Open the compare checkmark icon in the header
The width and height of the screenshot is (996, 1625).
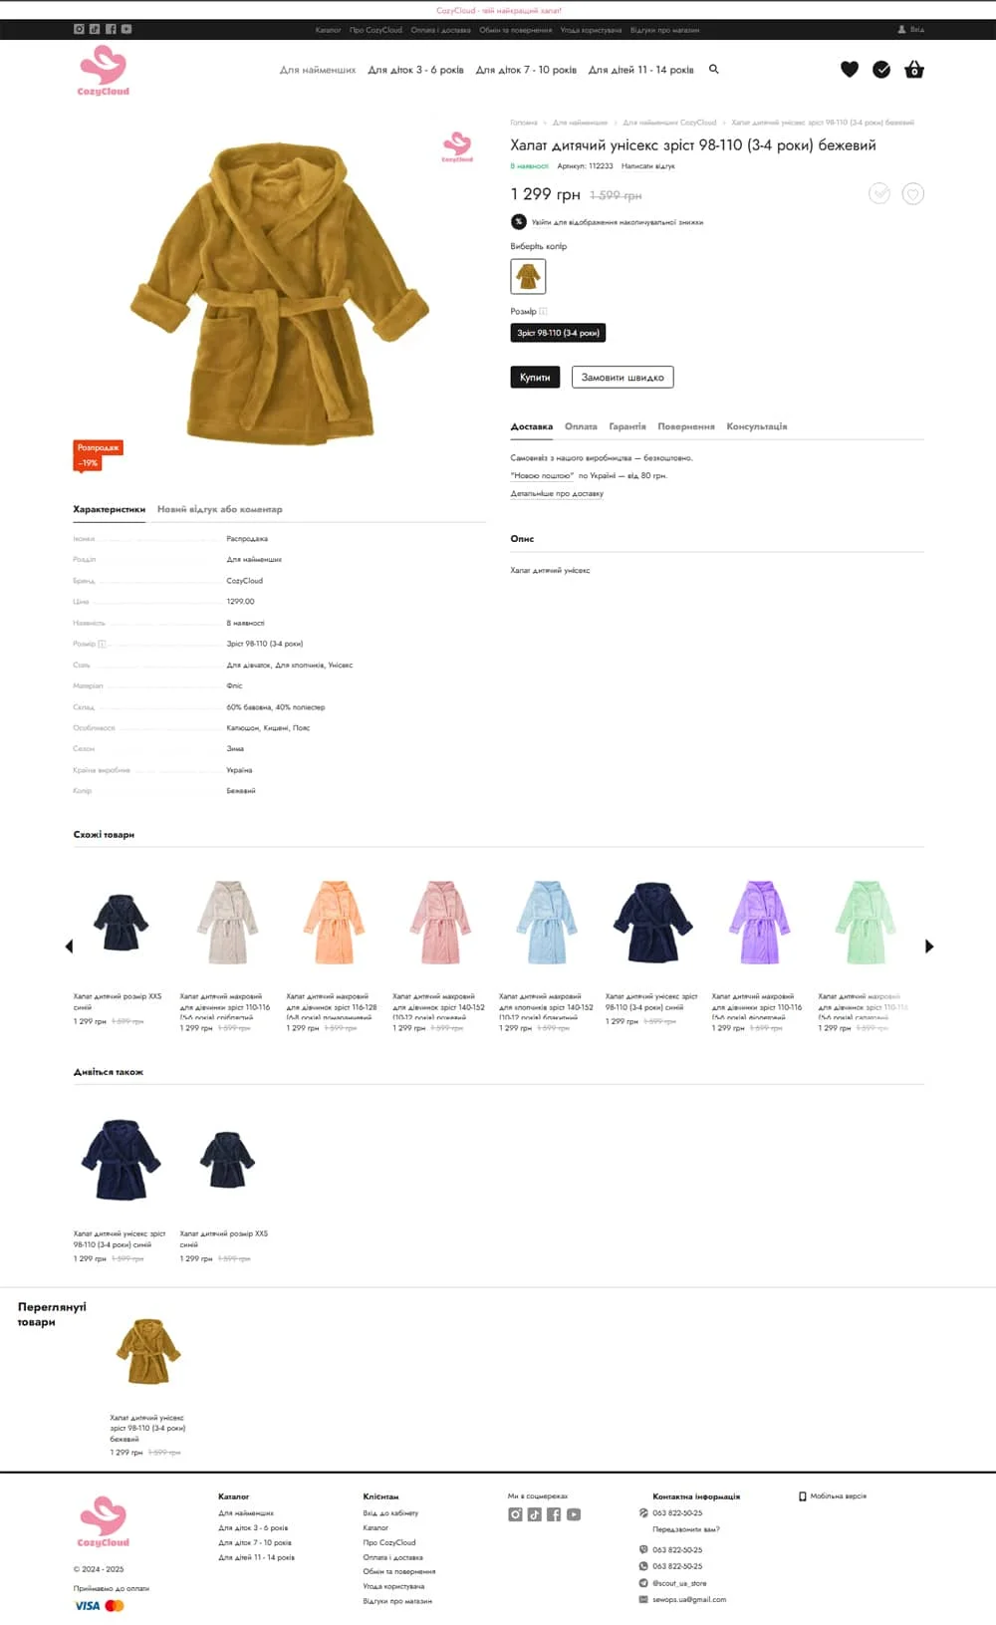[881, 69]
